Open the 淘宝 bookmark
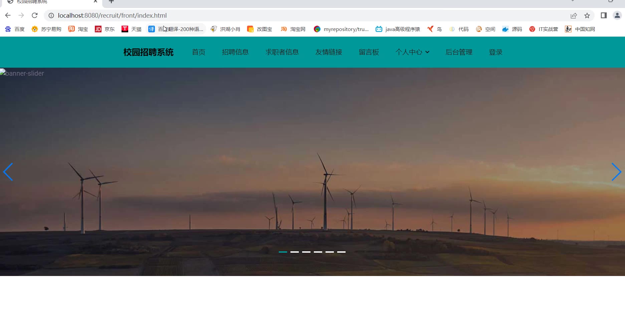The height and width of the screenshot is (320, 625). click(78, 29)
